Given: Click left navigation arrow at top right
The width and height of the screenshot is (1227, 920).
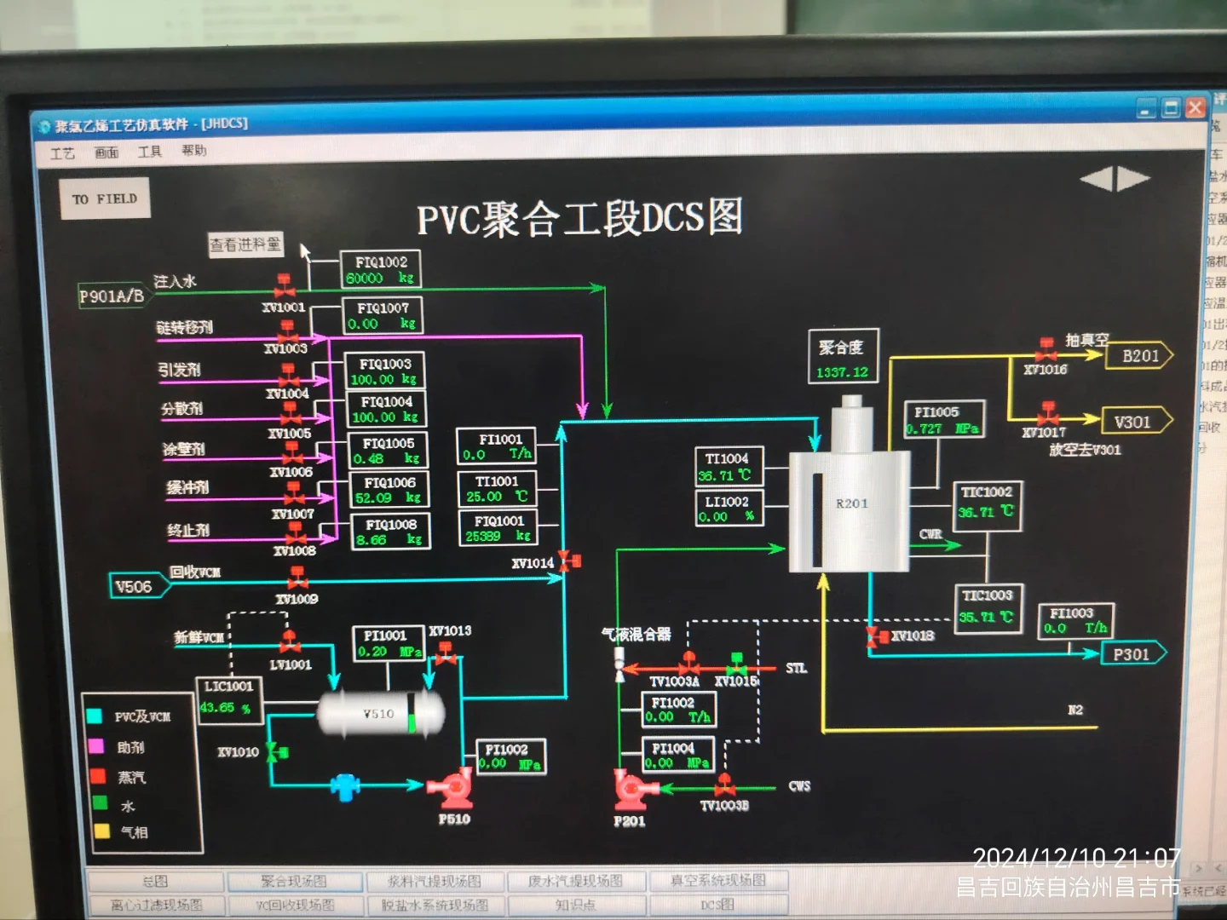Looking at the screenshot, I should [1097, 179].
